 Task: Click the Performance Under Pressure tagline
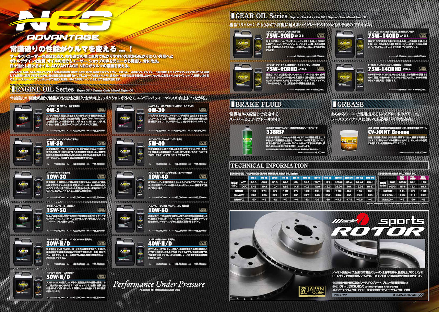click(x=159, y=284)
